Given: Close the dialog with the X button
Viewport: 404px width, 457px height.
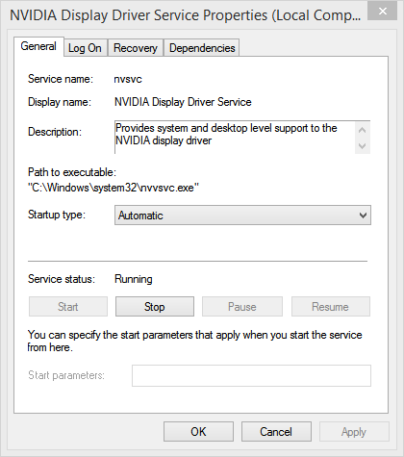Looking at the screenshot, I should pos(383,12).
